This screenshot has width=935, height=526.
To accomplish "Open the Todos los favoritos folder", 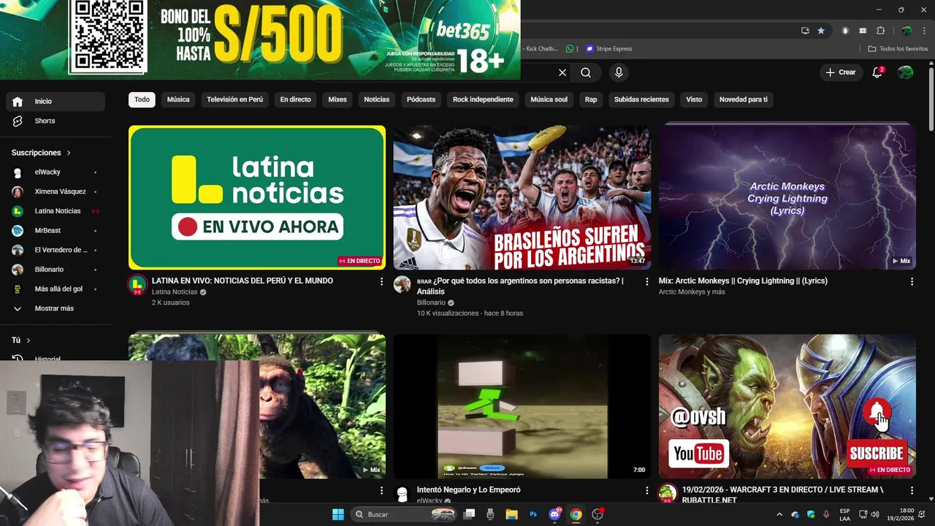I will (898, 49).
